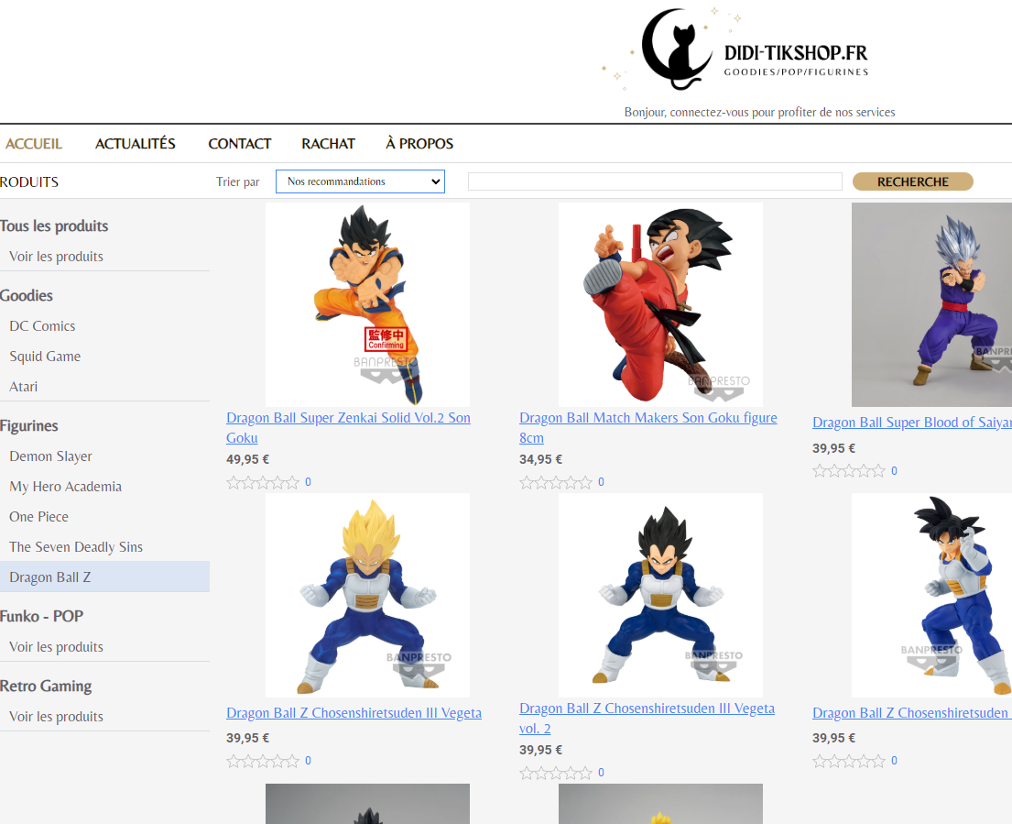Open the Chosenshiretsuden Goku figure thumbnail

tap(932, 596)
